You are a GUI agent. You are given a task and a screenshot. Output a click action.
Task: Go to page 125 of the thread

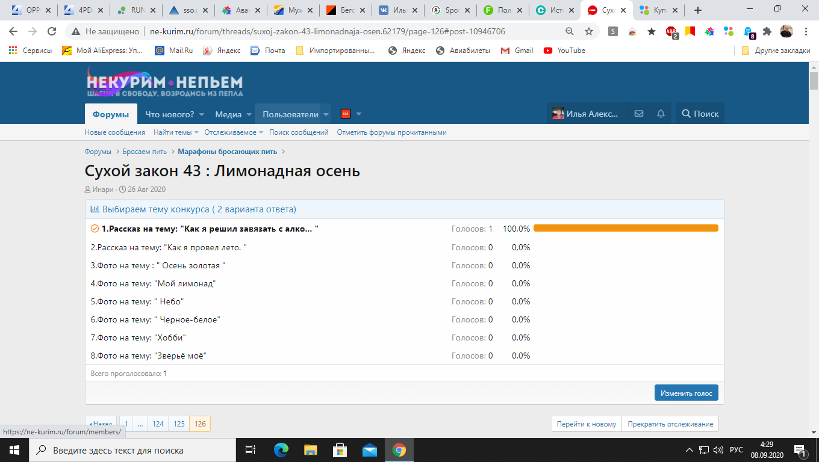179,424
